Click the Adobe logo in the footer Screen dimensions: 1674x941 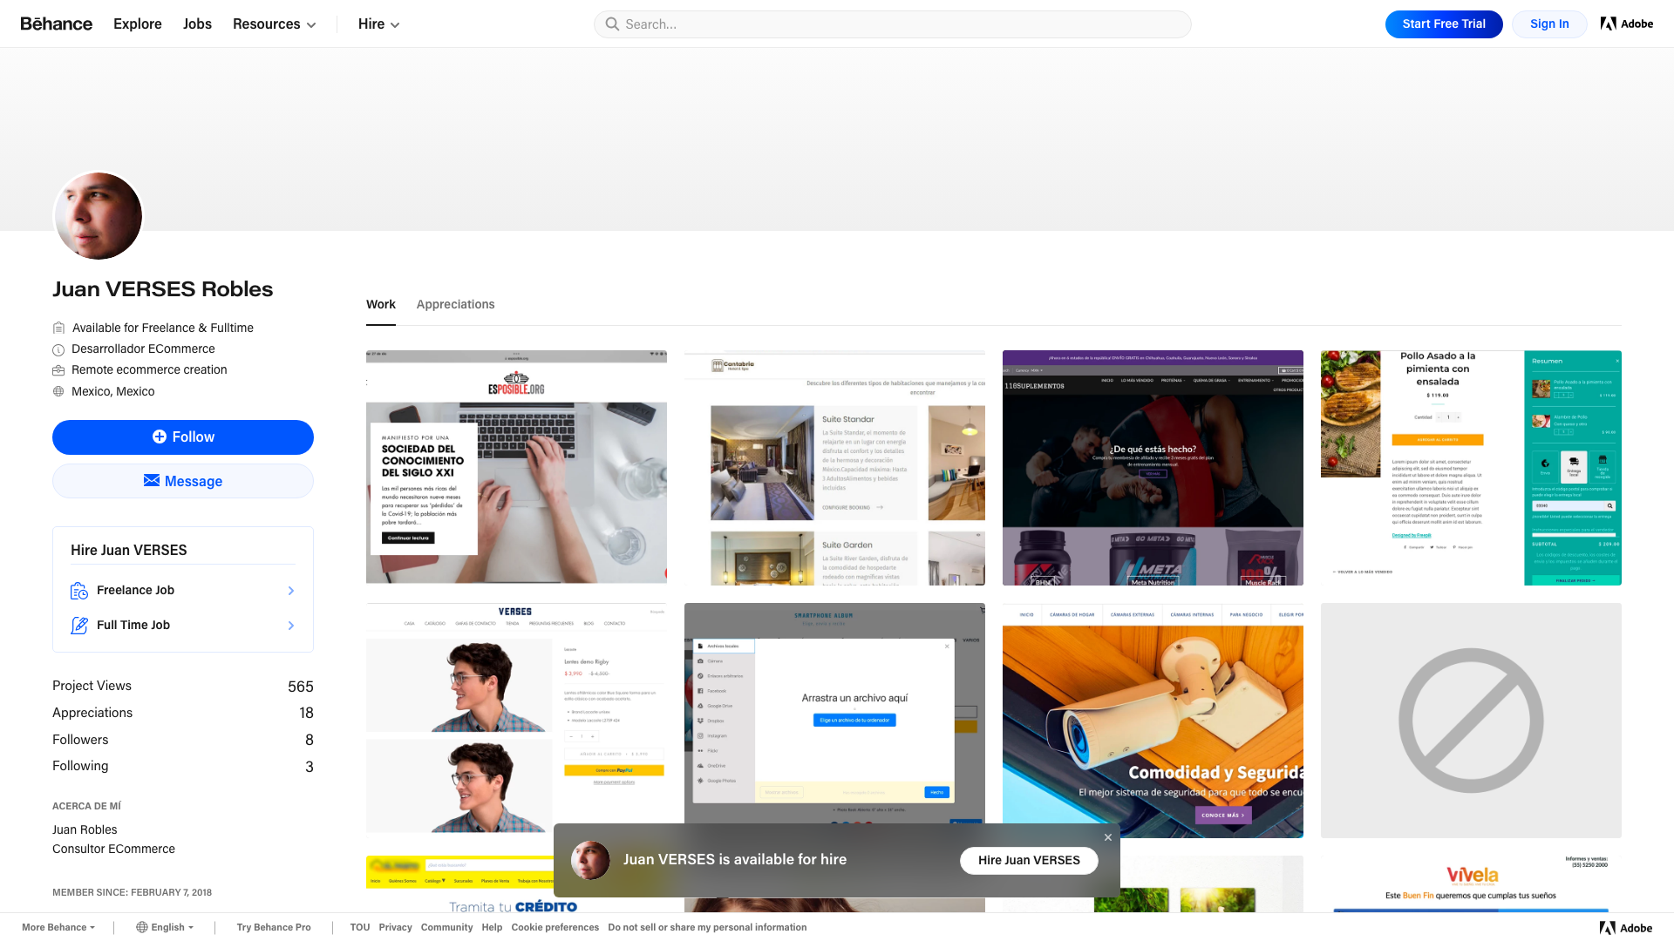click(x=1626, y=928)
